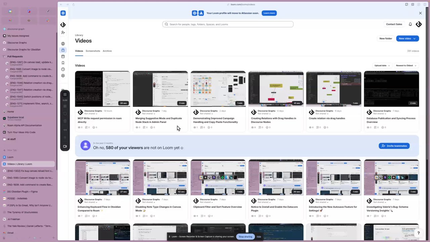Switch to the Screenshots tab

click(93, 51)
